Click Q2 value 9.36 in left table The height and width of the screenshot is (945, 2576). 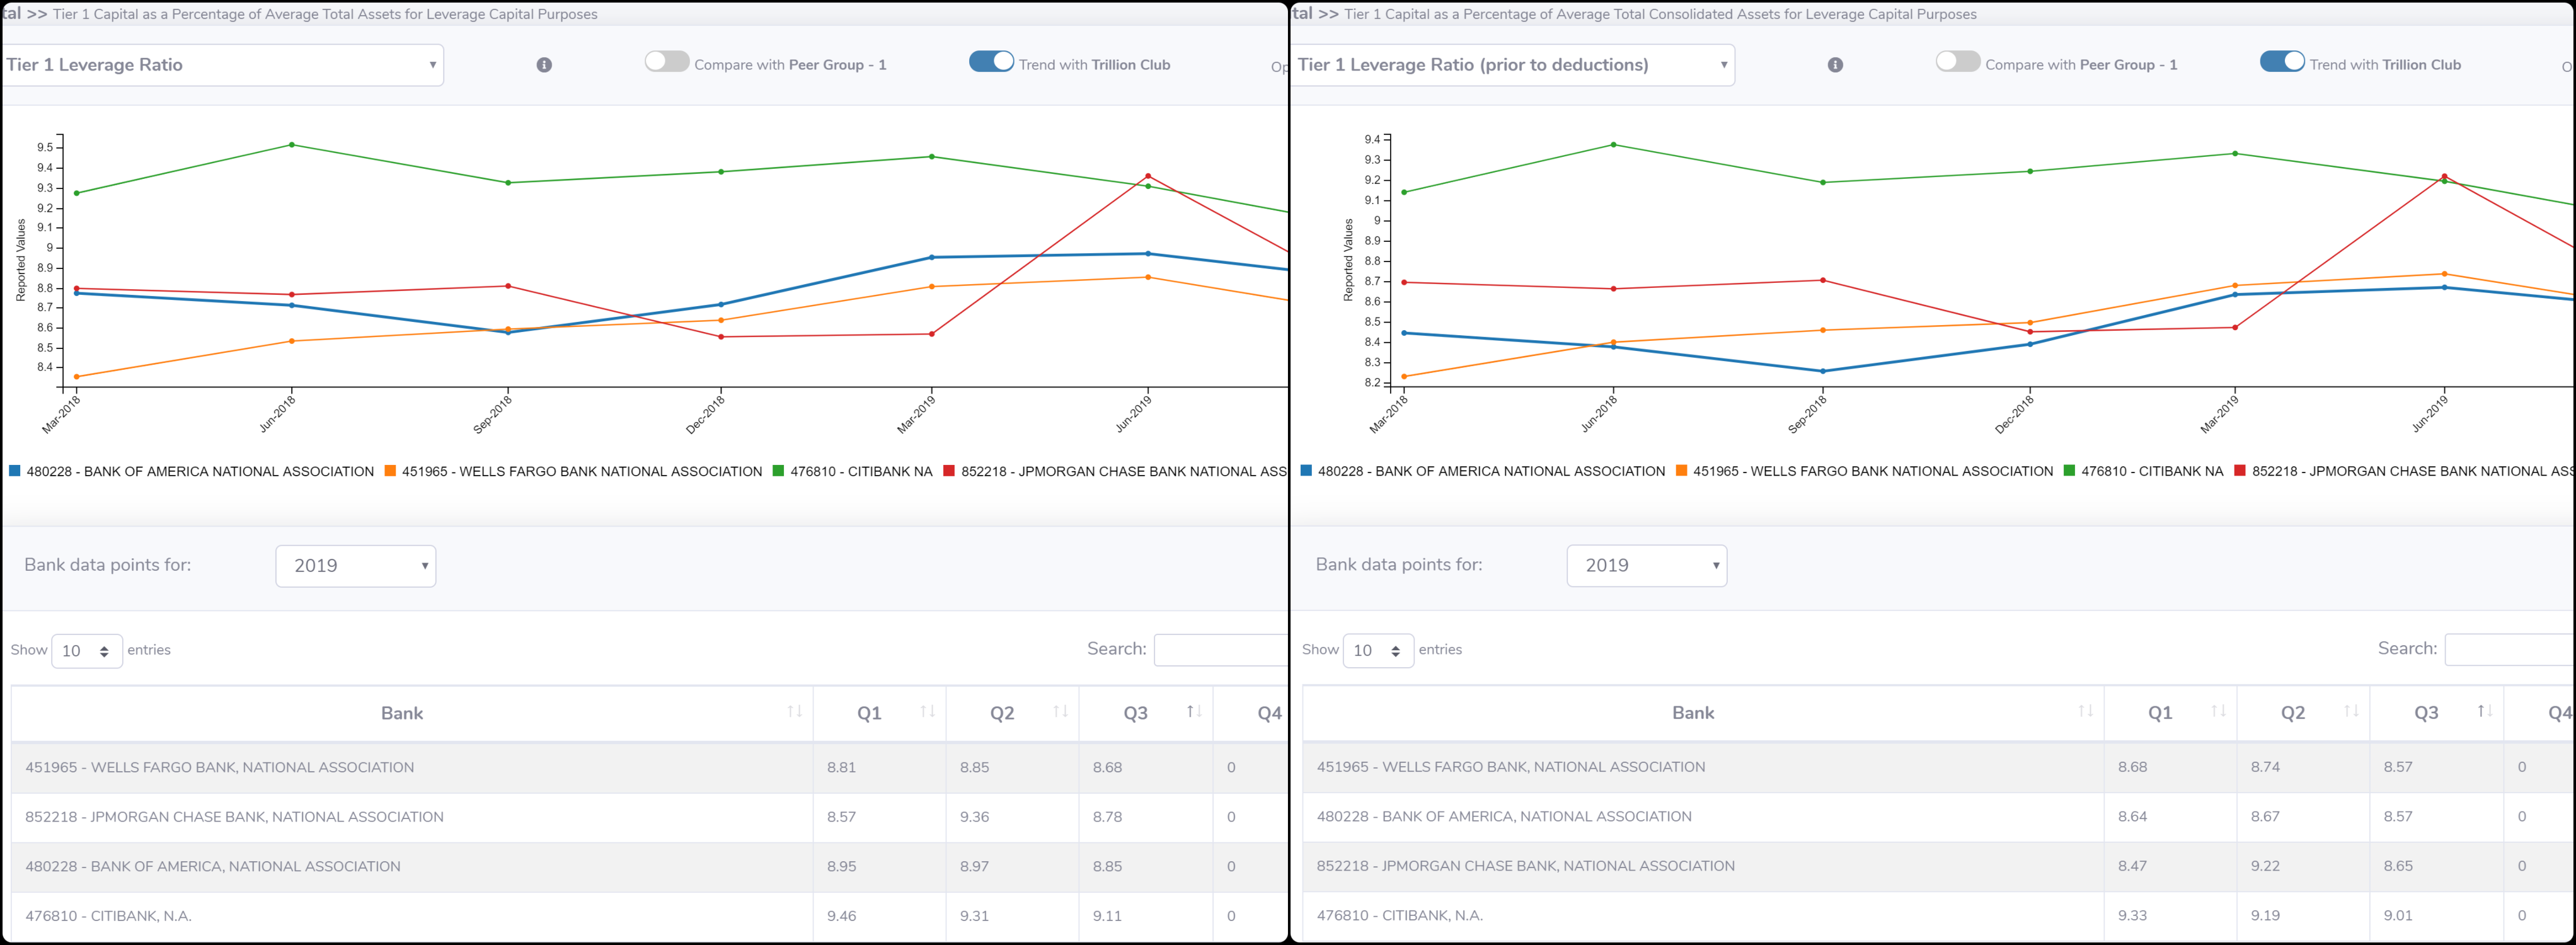[x=974, y=818]
